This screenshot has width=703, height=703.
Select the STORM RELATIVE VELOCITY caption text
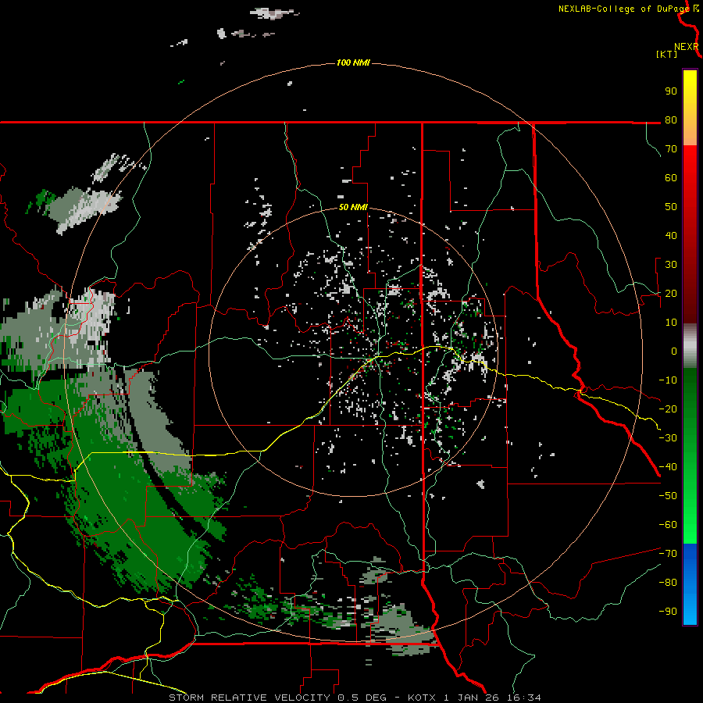point(249,698)
